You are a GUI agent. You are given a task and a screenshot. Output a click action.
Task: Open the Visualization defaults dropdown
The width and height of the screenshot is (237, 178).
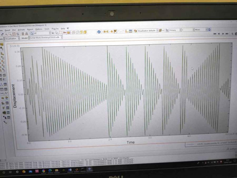coord(157,31)
